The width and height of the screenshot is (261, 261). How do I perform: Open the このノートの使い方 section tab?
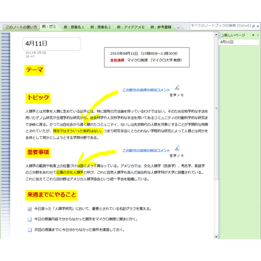(x=21, y=27)
